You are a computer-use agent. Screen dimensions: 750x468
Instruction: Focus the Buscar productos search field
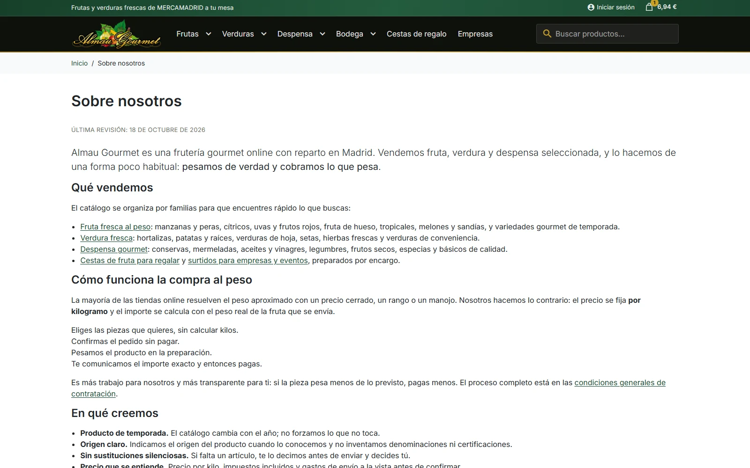click(x=607, y=34)
